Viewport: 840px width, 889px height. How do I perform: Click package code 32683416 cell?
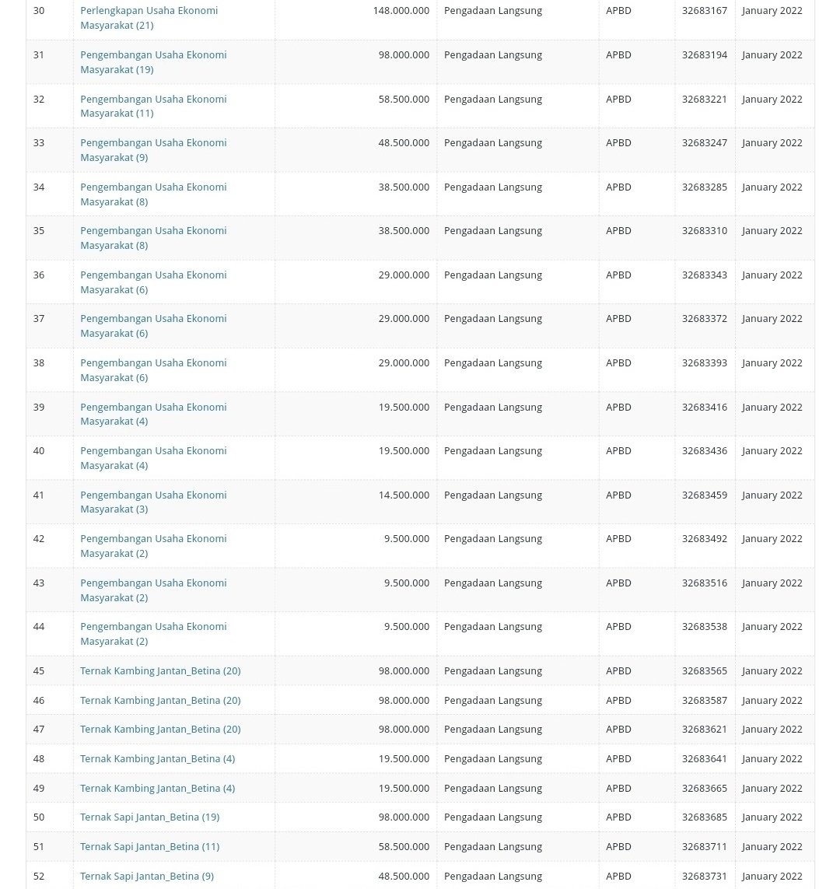pos(704,407)
